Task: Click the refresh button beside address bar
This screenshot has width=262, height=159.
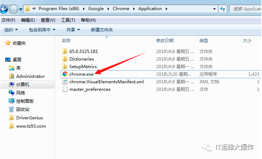Action: click(223, 9)
